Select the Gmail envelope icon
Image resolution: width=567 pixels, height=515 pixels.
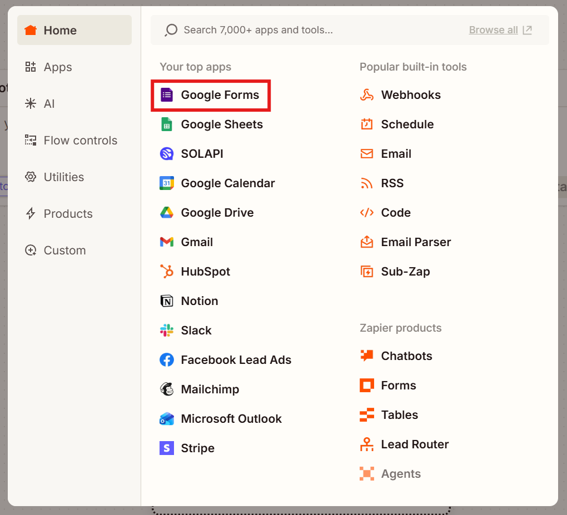pos(167,242)
